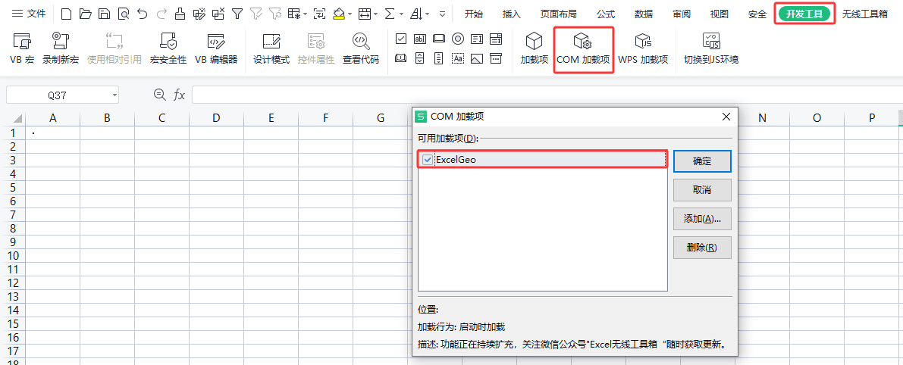Insert the image control

tap(477, 58)
